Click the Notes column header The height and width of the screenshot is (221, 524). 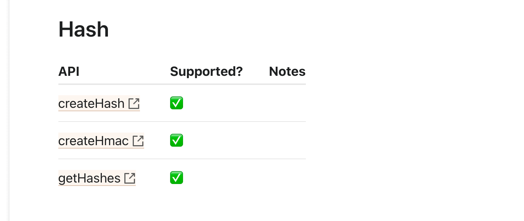287,71
